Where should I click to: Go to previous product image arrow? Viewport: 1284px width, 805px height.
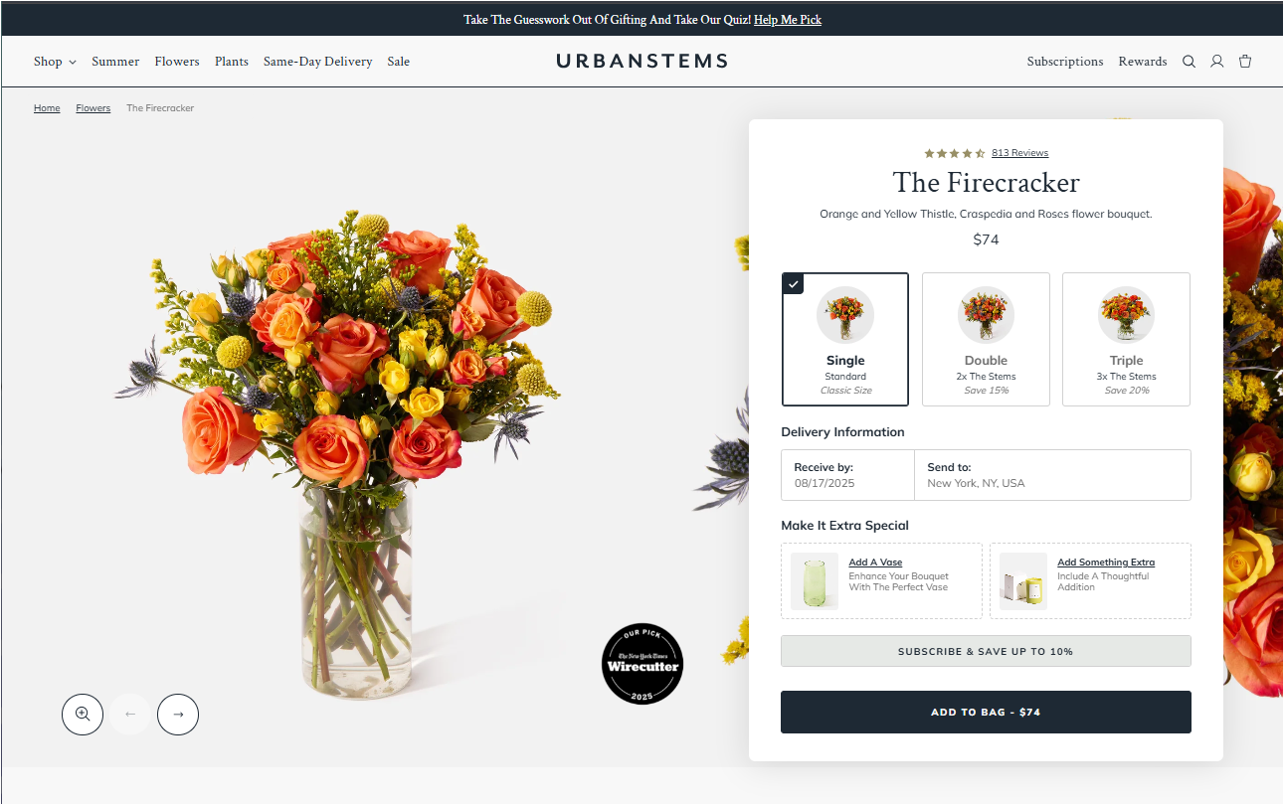[x=130, y=714]
